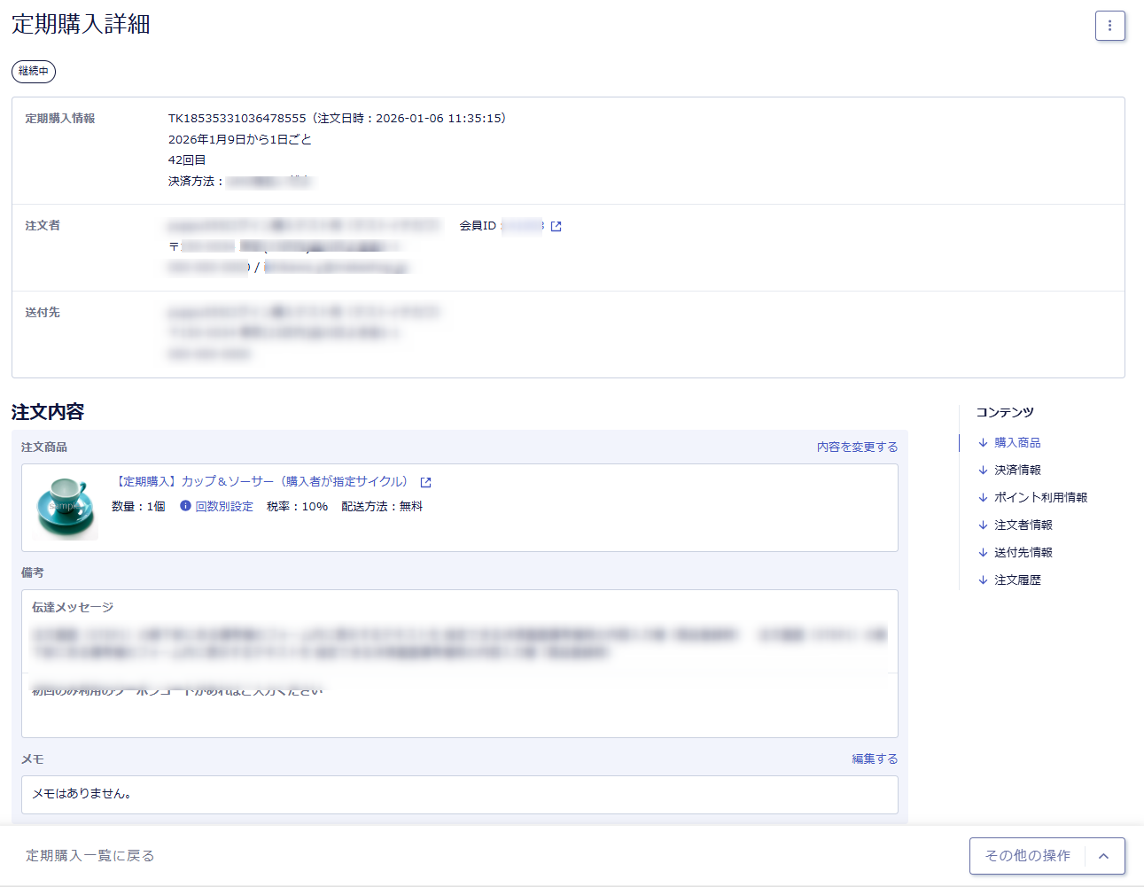Click the down arrow icon beside 送付先情報
The height and width of the screenshot is (887, 1144).
(x=983, y=553)
